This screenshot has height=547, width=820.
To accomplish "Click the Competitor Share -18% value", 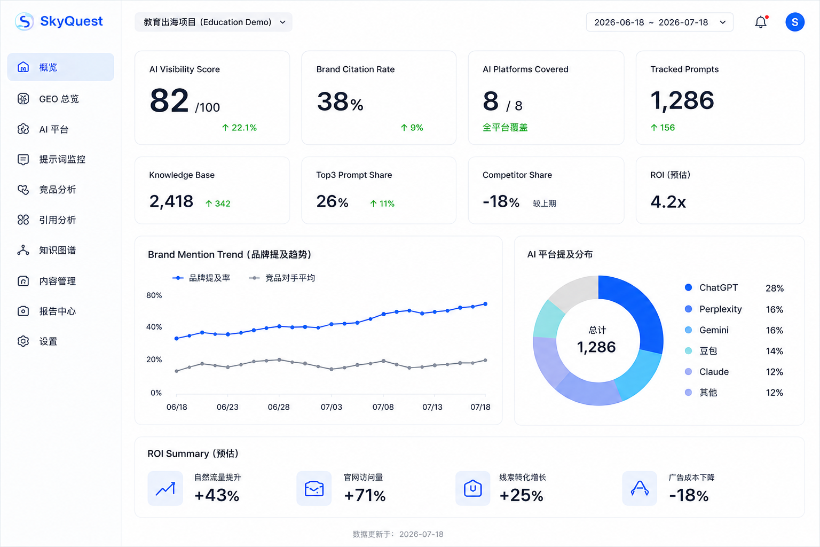I will click(x=501, y=201).
